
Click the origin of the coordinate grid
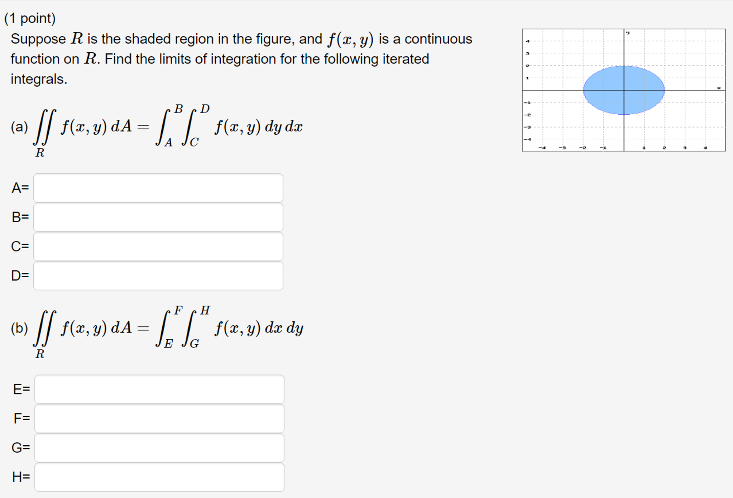coord(624,90)
